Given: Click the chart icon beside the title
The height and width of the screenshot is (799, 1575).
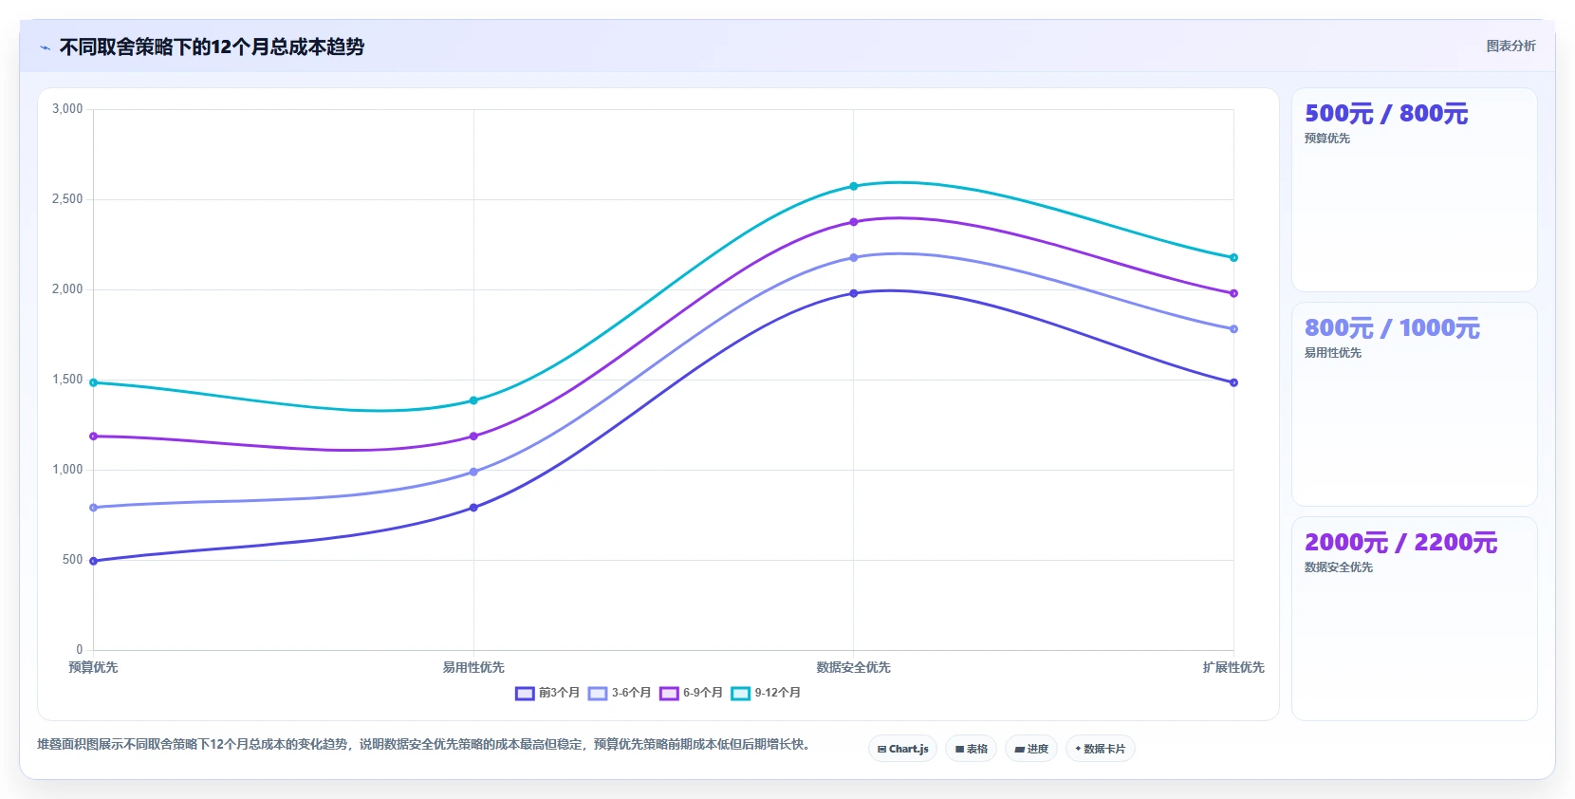Looking at the screenshot, I should click(45, 47).
